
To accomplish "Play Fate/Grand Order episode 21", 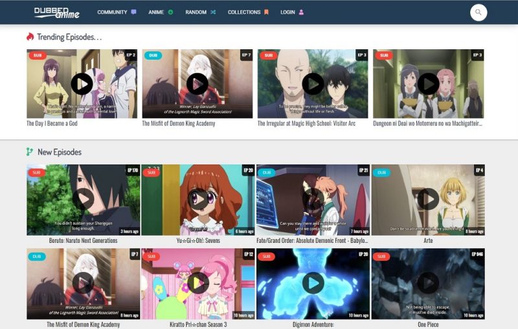I will coord(313,199).
